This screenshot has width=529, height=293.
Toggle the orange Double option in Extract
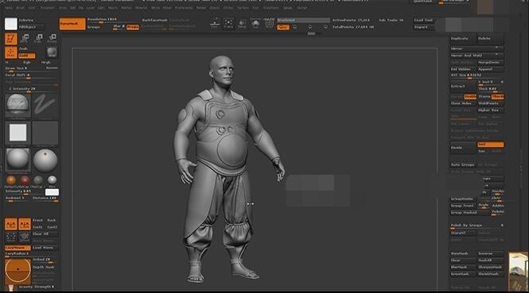[x=470, y=97]
